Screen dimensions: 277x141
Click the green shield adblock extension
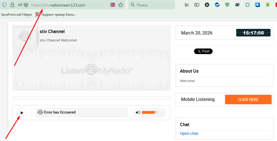pos(227,5)
